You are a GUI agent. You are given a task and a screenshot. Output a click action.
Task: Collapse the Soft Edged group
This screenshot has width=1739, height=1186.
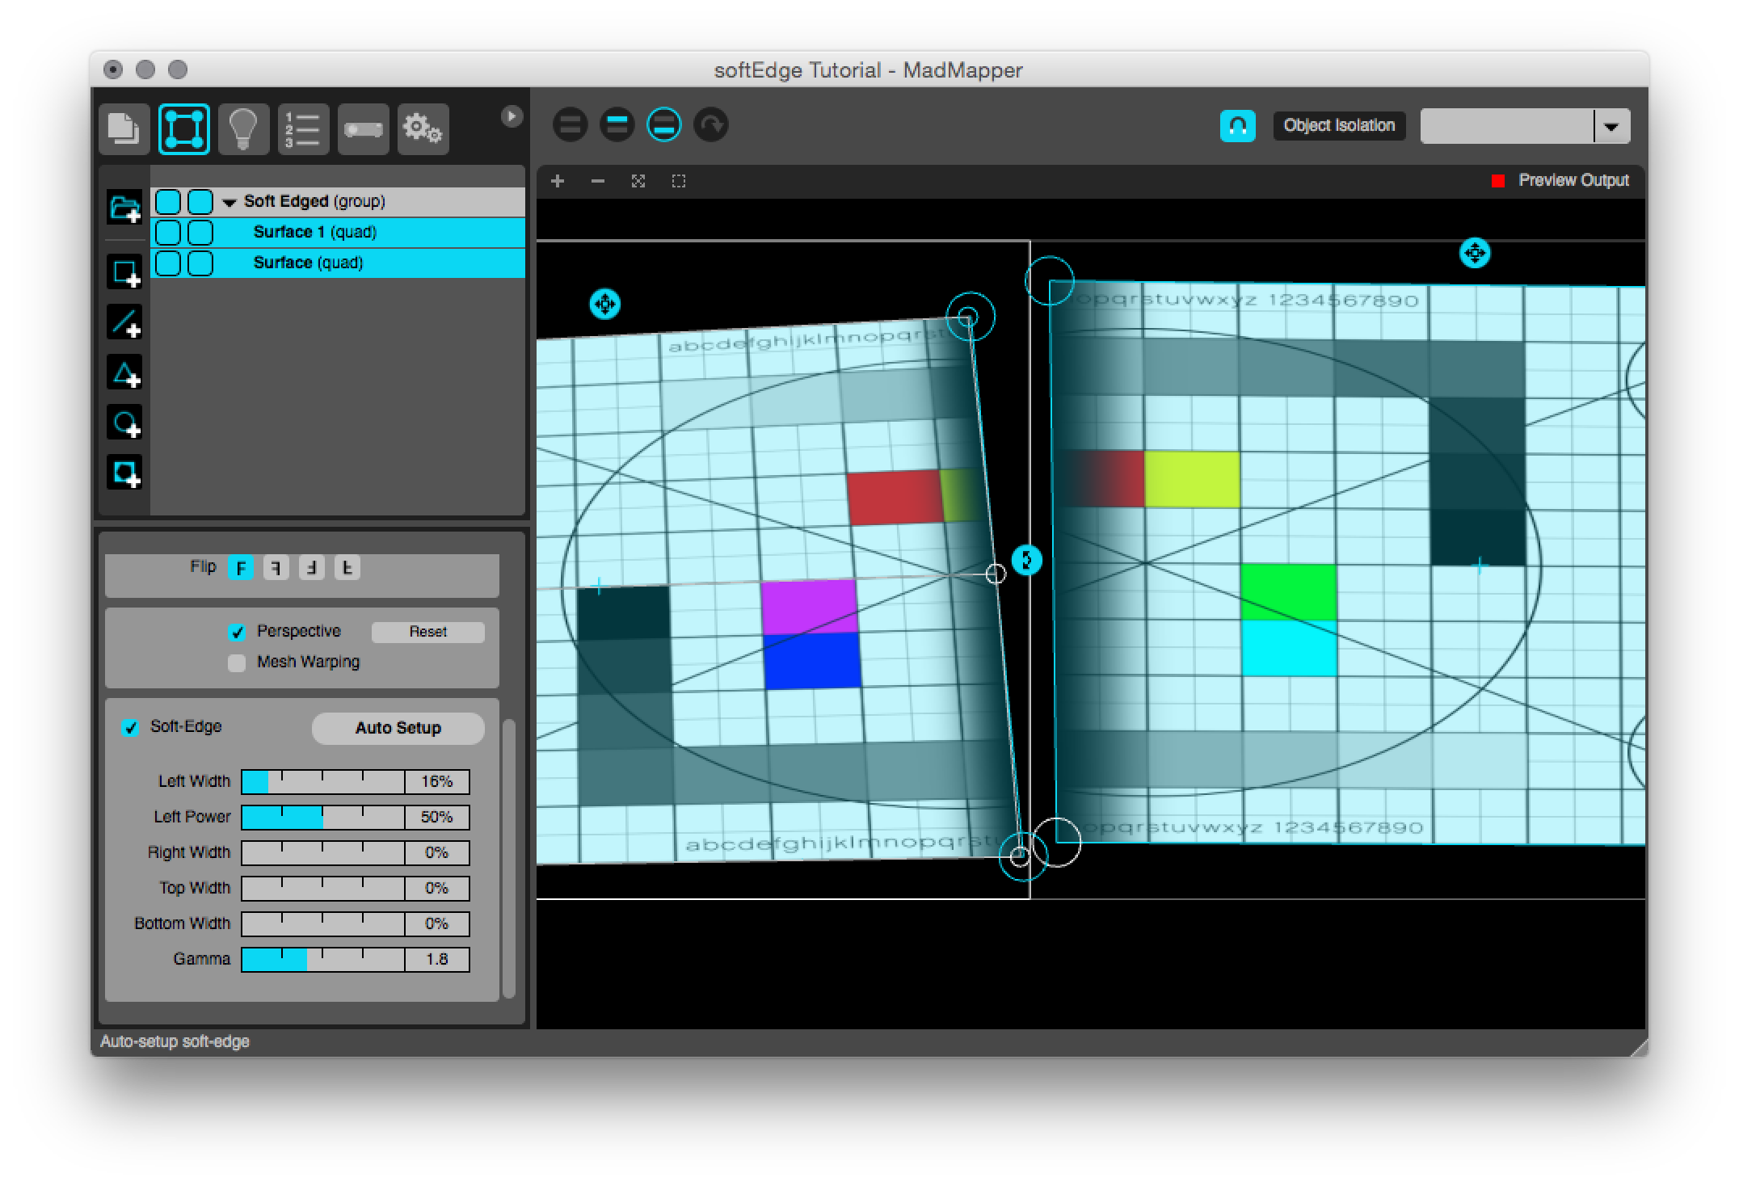(229, 202)
